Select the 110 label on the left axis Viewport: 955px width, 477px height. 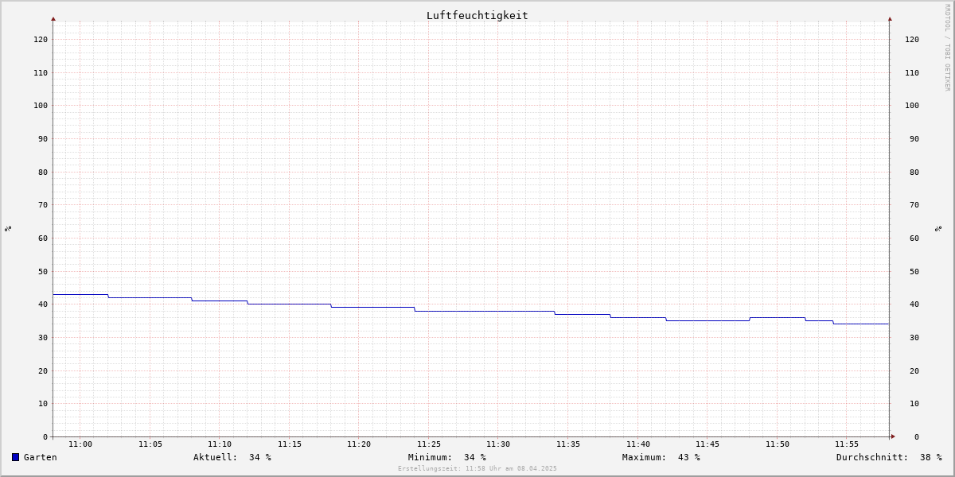tap(41, 72)
